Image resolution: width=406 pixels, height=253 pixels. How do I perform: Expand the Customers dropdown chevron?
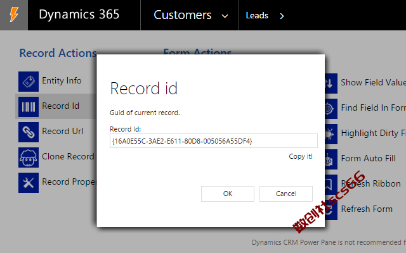225,16
